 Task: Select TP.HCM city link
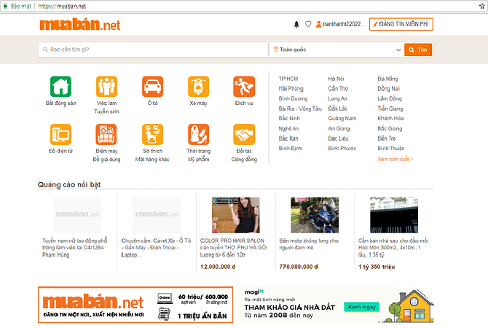[288, 79]
